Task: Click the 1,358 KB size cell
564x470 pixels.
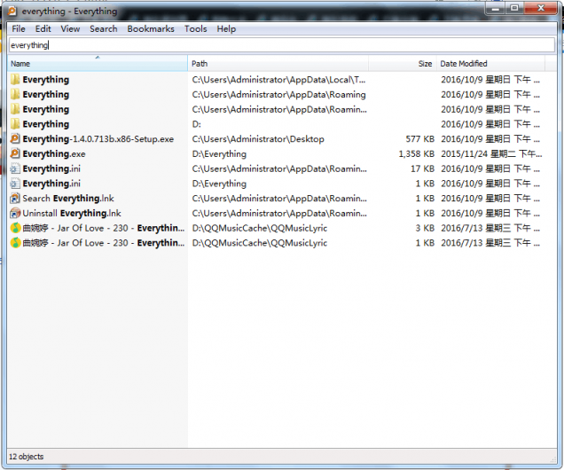Action: (x=416, y=154)
